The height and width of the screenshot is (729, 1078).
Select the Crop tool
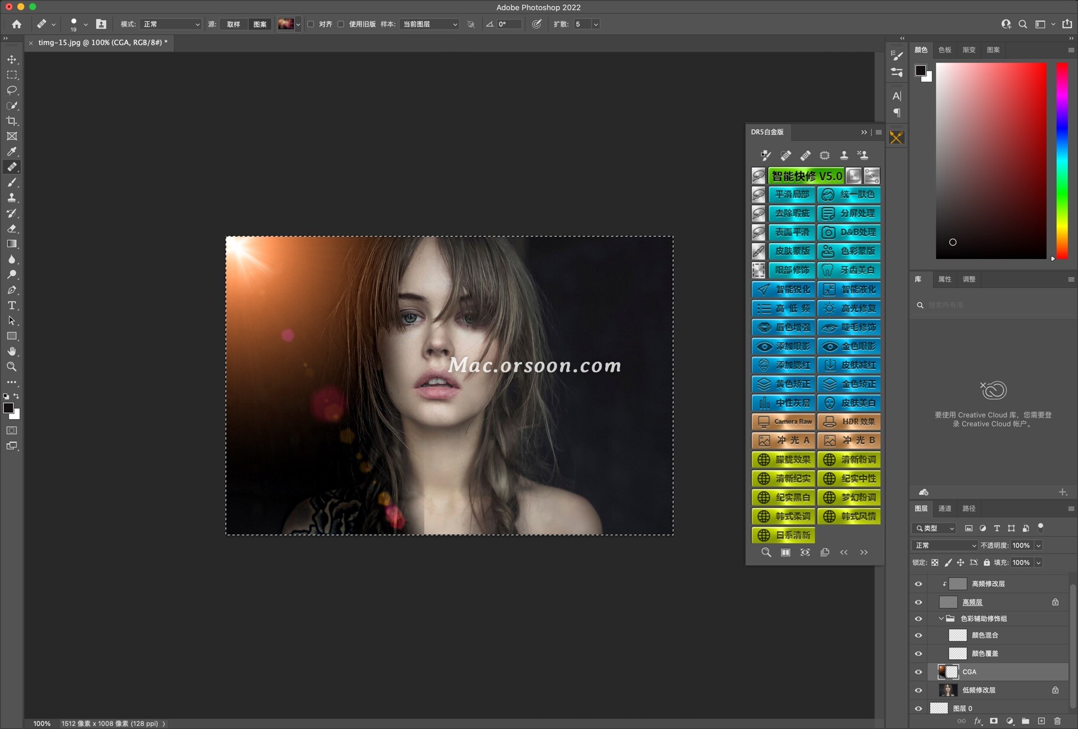(12, 121)
